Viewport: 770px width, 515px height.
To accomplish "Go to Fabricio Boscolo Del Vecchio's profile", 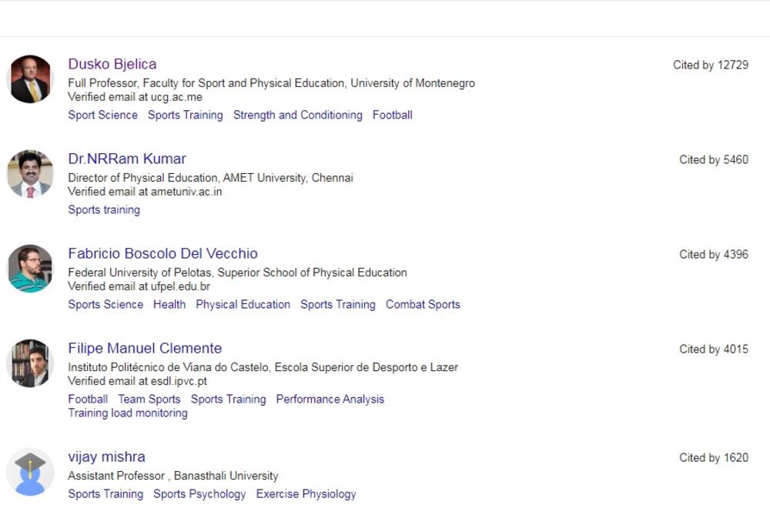I will pos(162,253).
